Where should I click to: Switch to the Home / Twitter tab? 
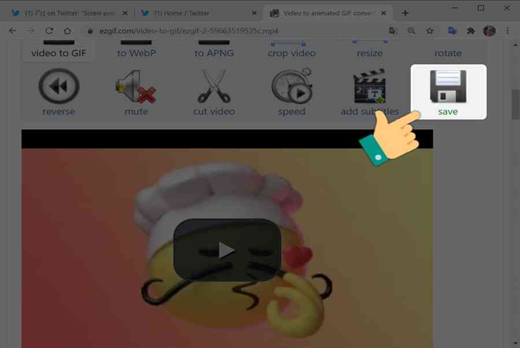pyautogui.click(x=198, y=13)
